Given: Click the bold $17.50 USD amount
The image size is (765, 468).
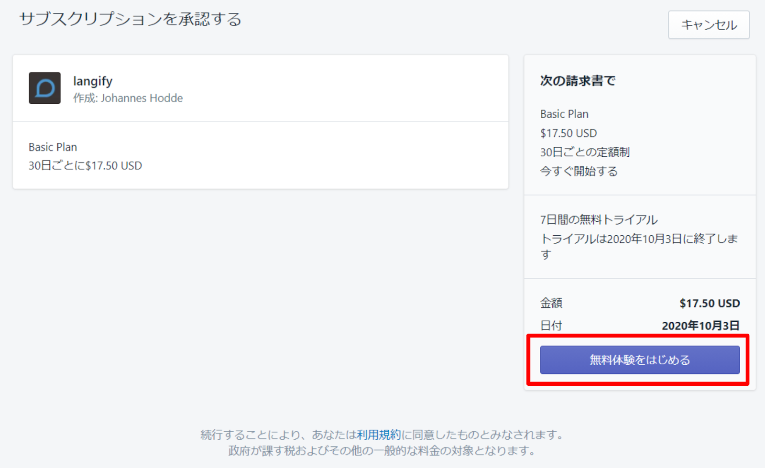Looking at the screenshot, I should pyautogui.click(x=710, y=303).
